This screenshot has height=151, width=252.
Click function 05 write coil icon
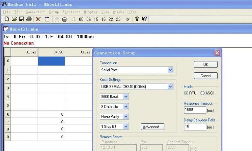point(81,20)
